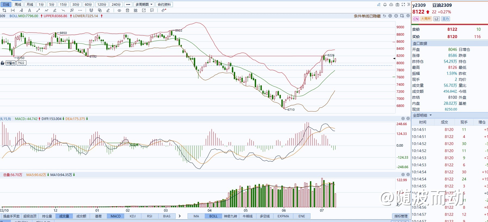This screenshot has height=222, width=488.
Task: Open 指标管理 indicator management
Action: coord(401,216)
